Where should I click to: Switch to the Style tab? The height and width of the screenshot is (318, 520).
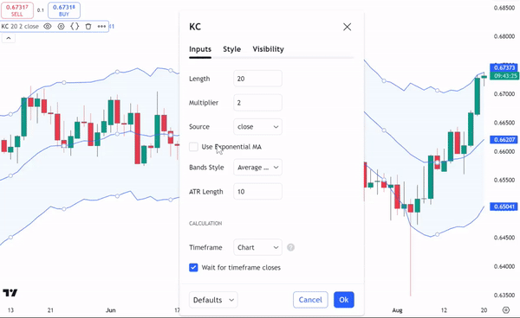231,49
